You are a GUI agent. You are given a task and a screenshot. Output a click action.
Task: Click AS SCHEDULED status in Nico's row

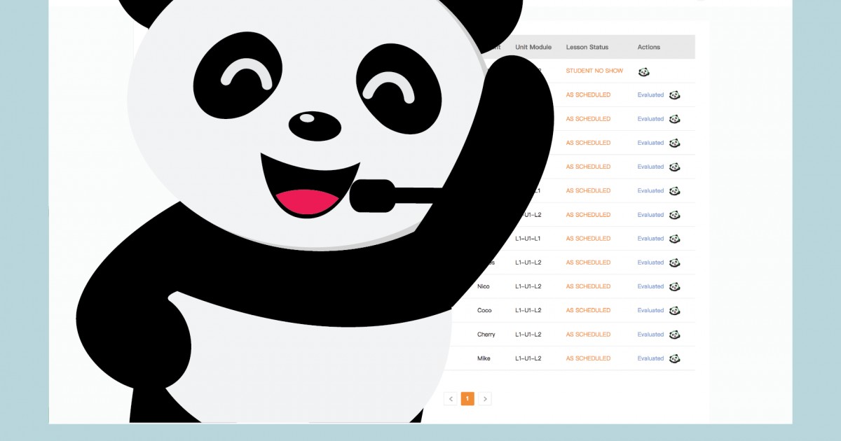[x=588, y=286]
